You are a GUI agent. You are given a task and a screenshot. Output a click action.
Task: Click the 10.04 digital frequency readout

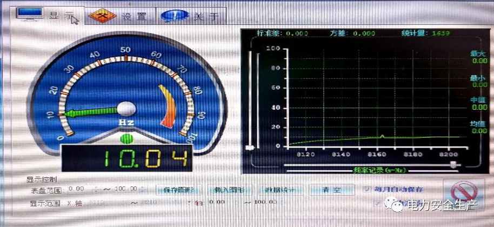(x=126, y=158)
